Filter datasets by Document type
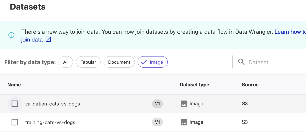This screenshot has width=306, height=136. 119,62
